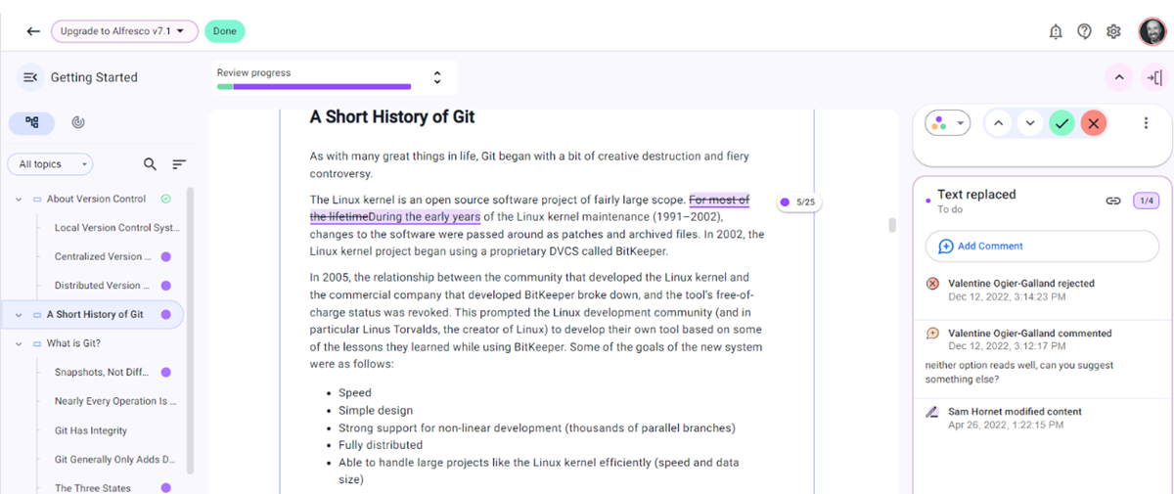Viewport: 1174px width, 494px height.
Task: Select Git Has Integrity topic
Action: 91,430
